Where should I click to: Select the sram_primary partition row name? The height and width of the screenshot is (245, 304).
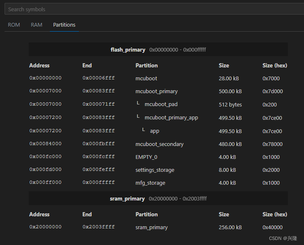pos(152,228)
